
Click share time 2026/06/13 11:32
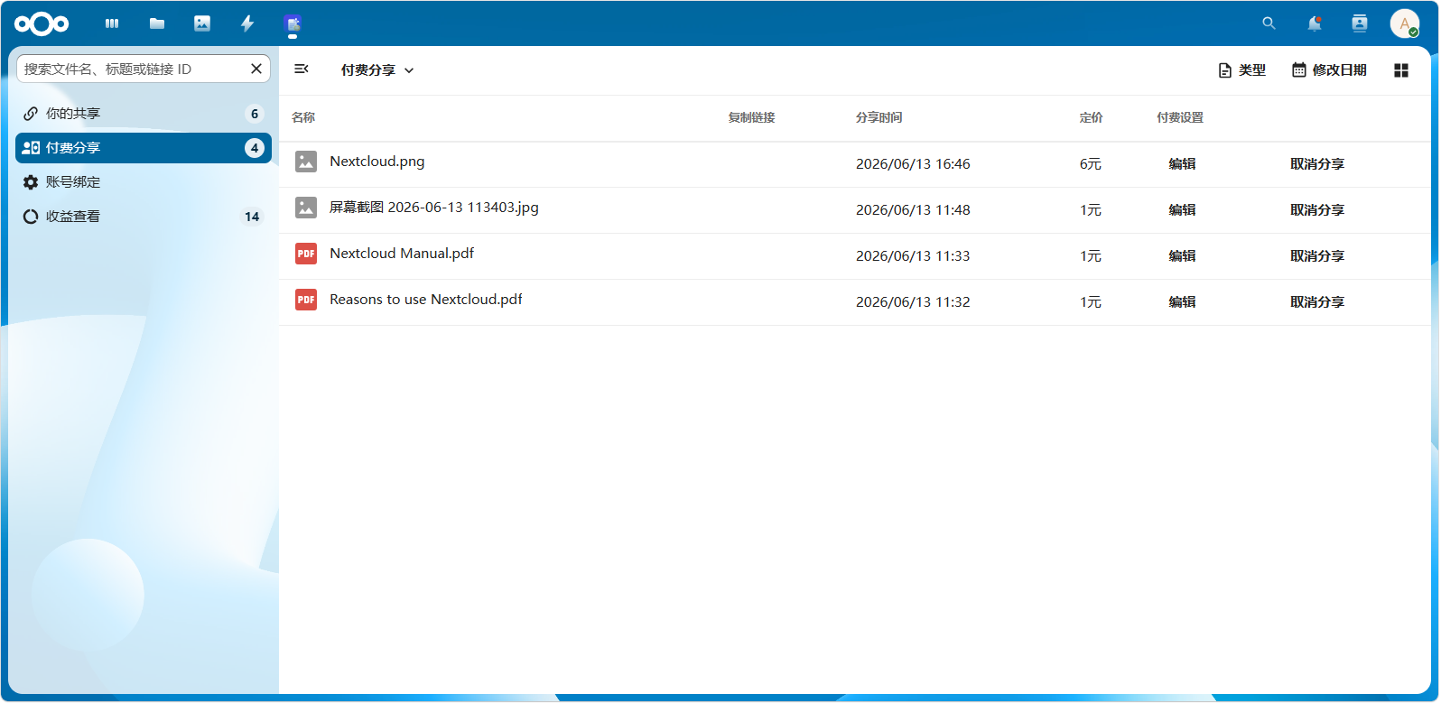coord(913,302)
